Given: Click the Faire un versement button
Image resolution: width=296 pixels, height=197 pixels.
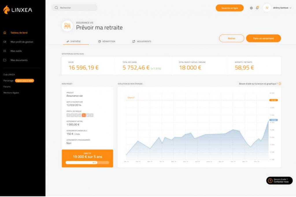Looking at the screenshot, I should click(x=263, y=38).
